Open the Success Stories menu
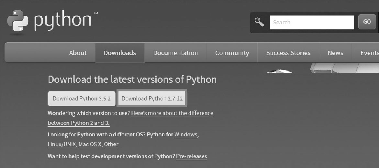The width and height of the screenshot is (379, 168). pos(288,53)
